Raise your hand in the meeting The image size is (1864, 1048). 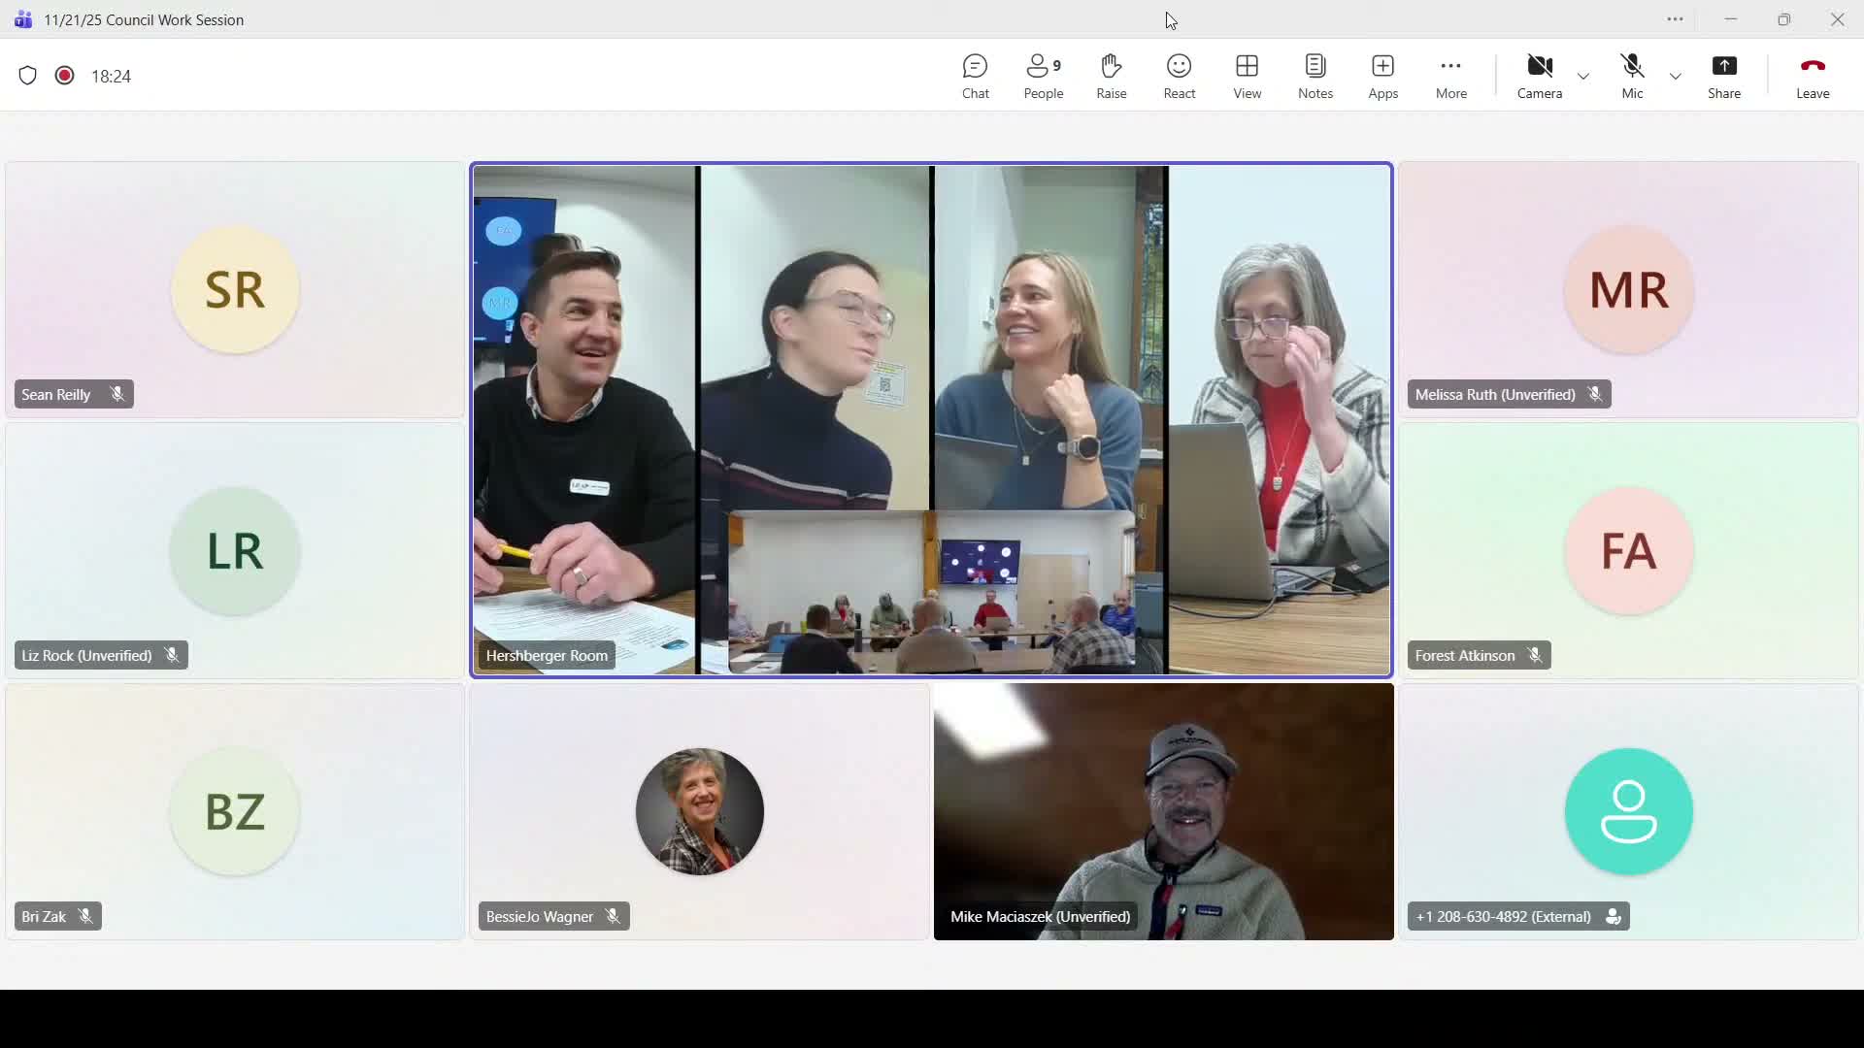(x=1111, y=76)
